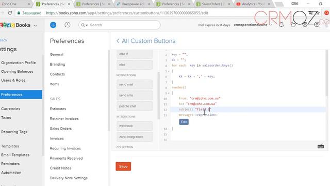
Task: Switch to the Sales Orders browser tab
Action: point(211,4)
